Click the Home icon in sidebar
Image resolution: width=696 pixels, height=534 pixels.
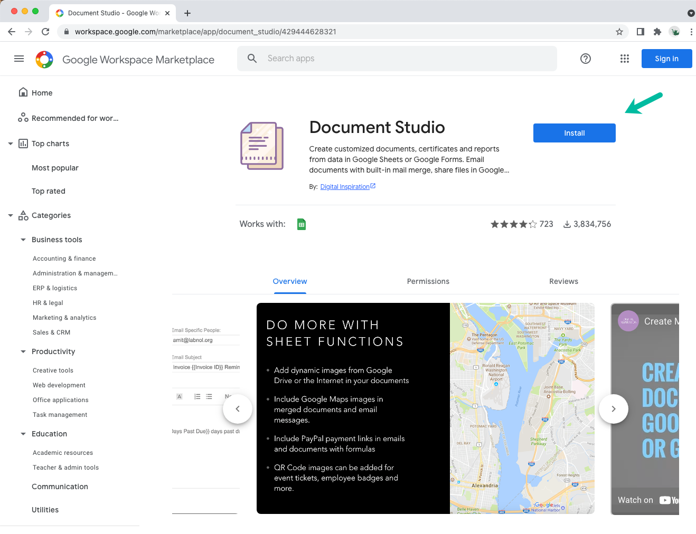(x=23, y=92)
